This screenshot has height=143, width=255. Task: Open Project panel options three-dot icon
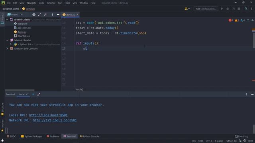[x=52, y=15]
